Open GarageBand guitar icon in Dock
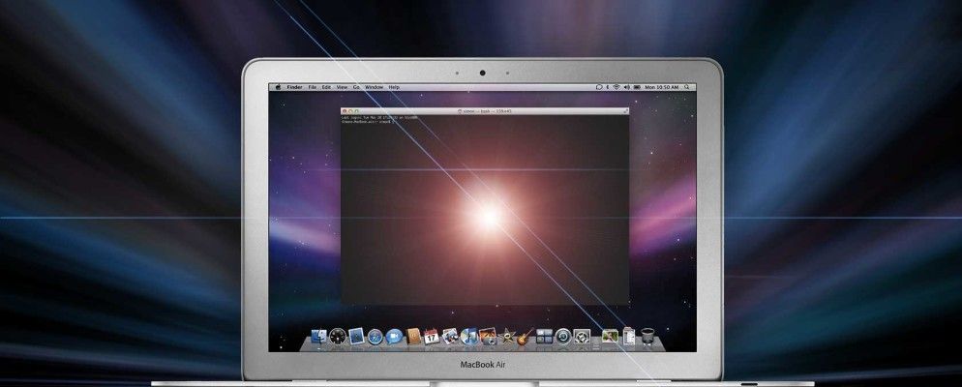 pyautogui.click(x=526, y=336)
